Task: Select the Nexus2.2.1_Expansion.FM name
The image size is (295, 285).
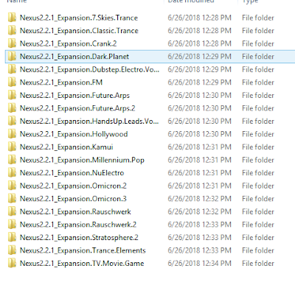Action: pos(61,82)
